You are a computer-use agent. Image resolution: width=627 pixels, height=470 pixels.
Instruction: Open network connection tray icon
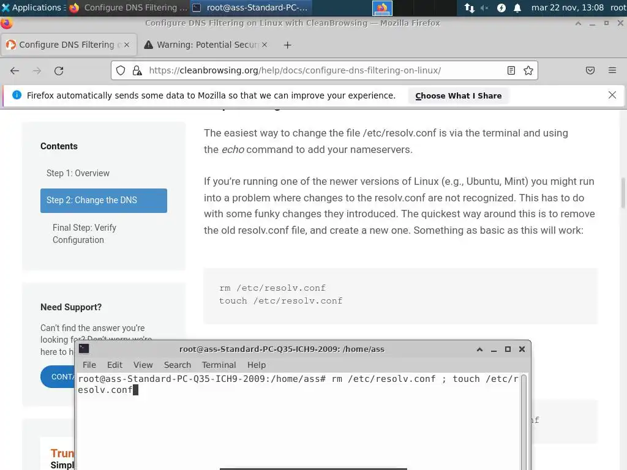pyautogui.click(x=469, y=7)
